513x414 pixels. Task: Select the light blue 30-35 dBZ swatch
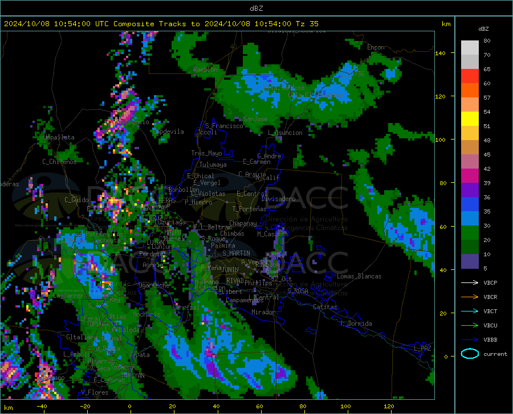click(x=470, y=219)
